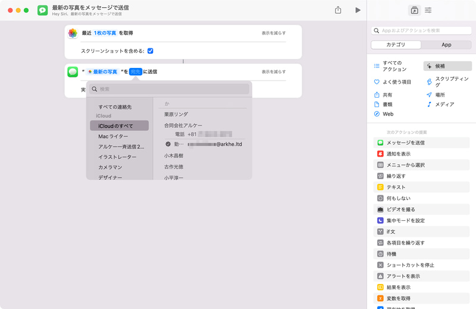The width and height of the screenshot is (476, 309).
Task: Select the 書類 category
Action: pos(383,104)
